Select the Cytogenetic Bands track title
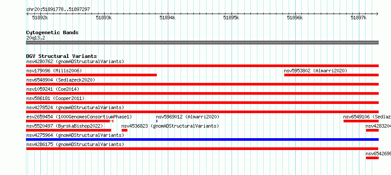391x175 pixels. [52, 32]
